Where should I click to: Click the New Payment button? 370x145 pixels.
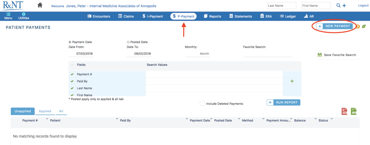point(334,26)
